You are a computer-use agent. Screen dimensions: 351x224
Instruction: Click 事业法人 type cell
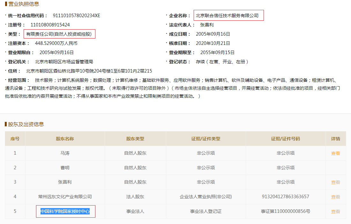coord(135,211)
